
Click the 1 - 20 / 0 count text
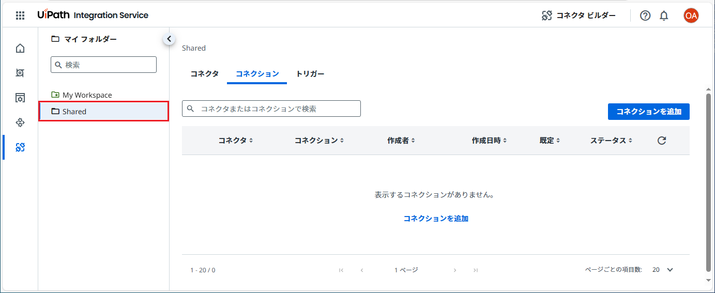point(203,270)
